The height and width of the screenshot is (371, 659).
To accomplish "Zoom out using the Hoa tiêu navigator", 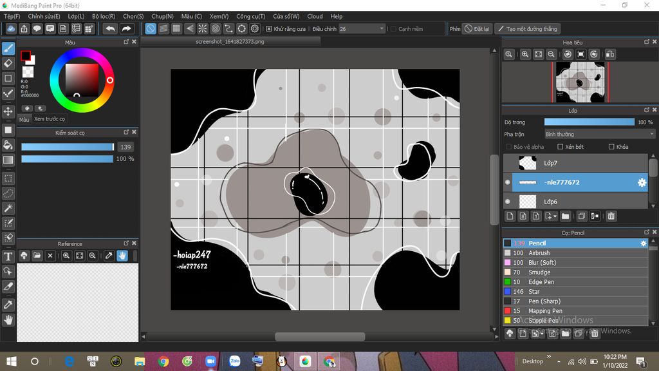I will (551, 54).
